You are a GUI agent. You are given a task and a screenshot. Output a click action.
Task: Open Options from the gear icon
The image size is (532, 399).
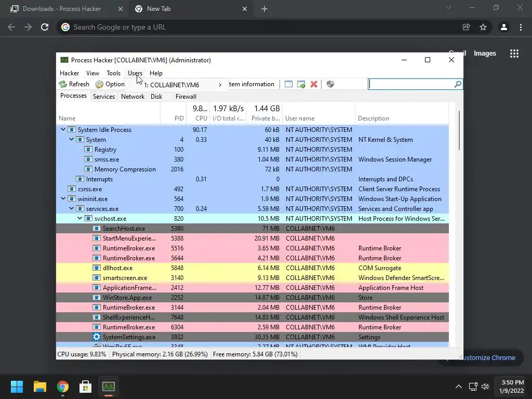tap(110, 84)
